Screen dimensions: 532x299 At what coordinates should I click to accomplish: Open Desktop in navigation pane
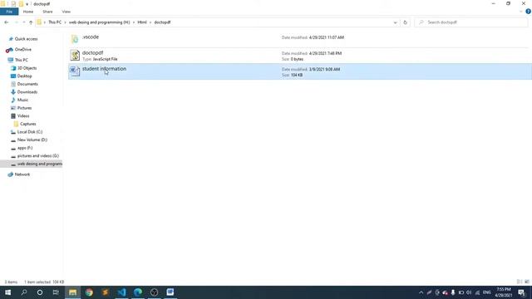(24, 76)
